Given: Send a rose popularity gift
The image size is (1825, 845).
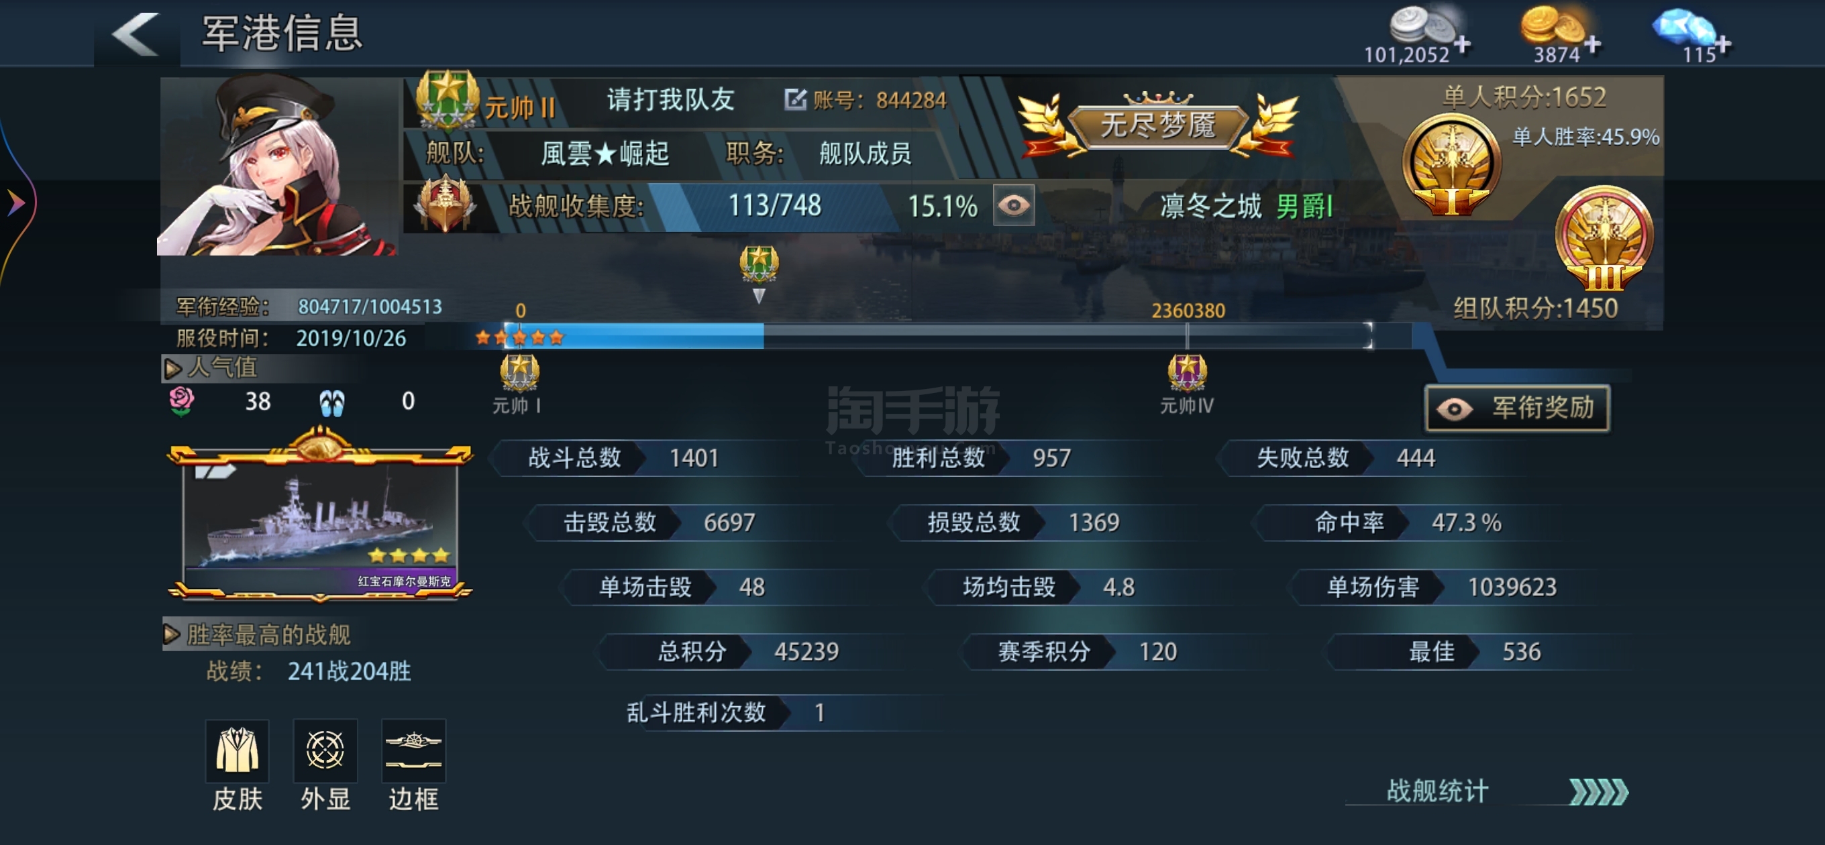Looking at the screenshot, I should click(x=181, y=402).
